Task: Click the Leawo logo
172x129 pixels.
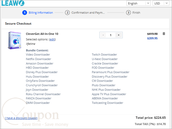Action: [13, 3]
